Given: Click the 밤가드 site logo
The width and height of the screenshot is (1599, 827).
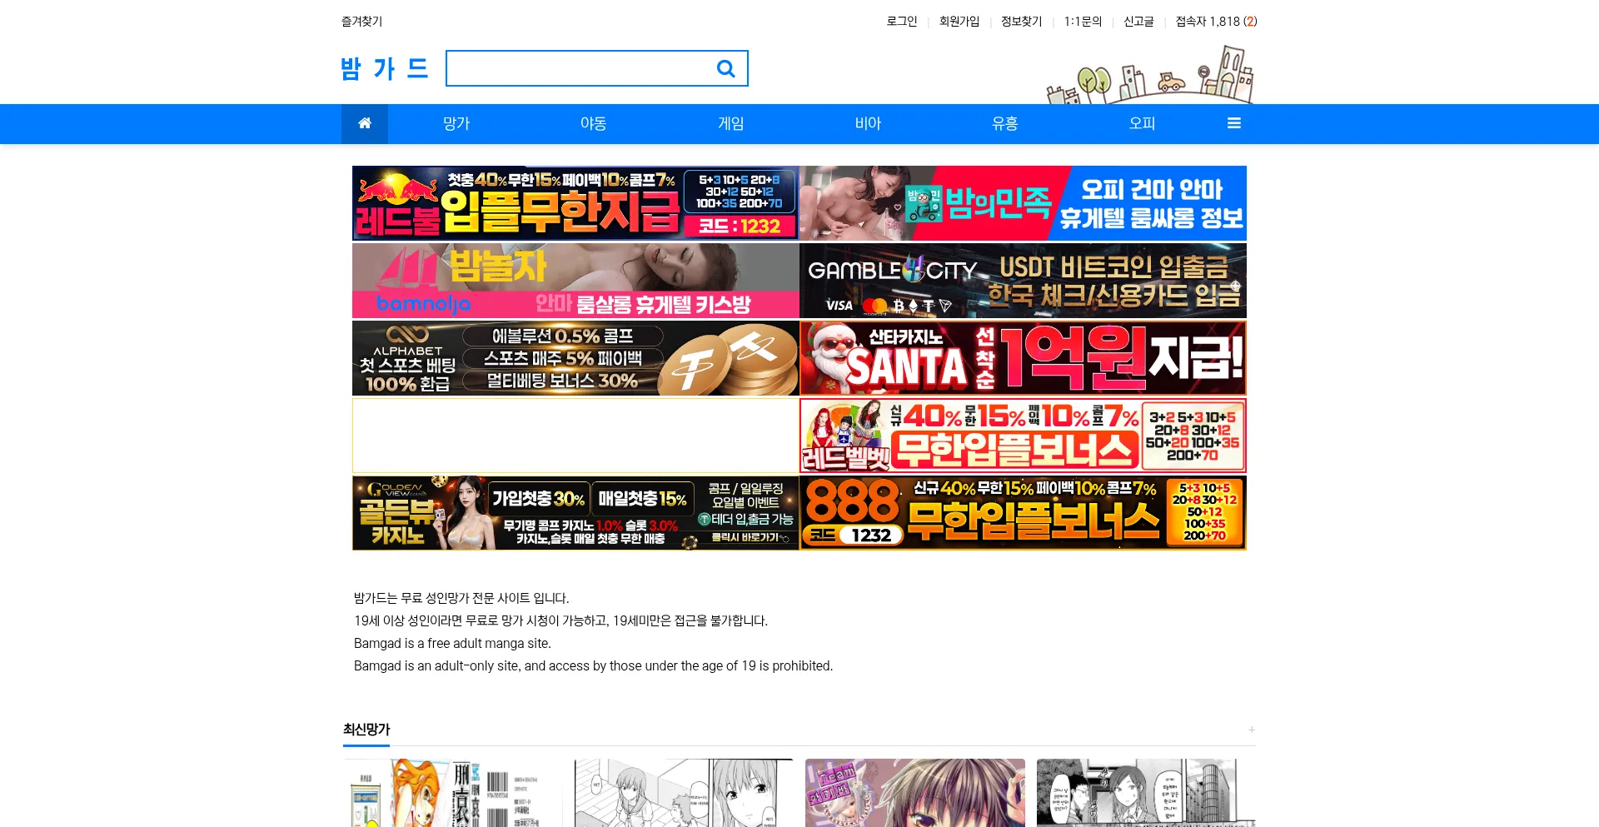Looking at the screenshot, I should click(385, 68).
